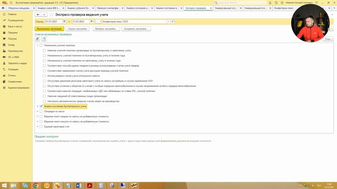Click Сохранить настройки button
This screenshot has width=337, height=189.
click(x=136, y=29)
